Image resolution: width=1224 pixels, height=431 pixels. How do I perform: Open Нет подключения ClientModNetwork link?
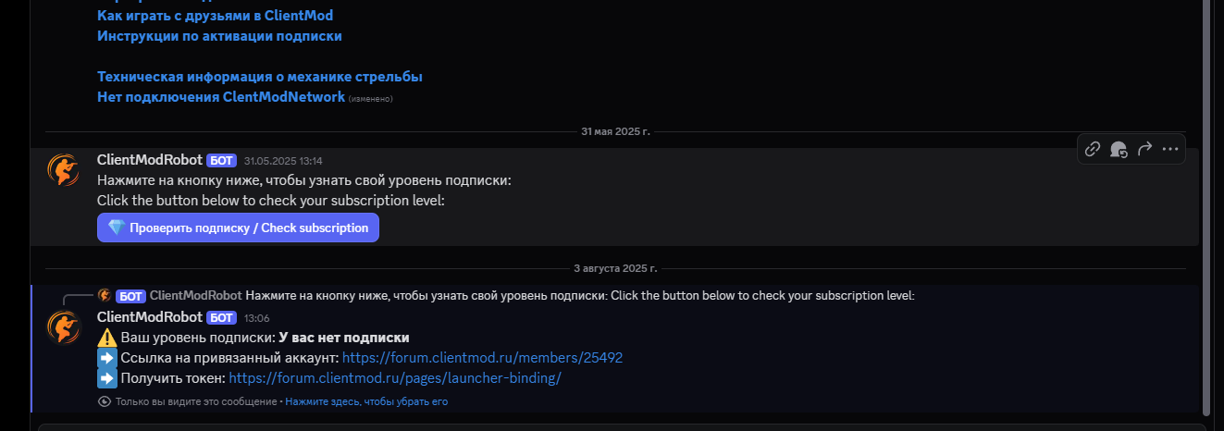221,97
